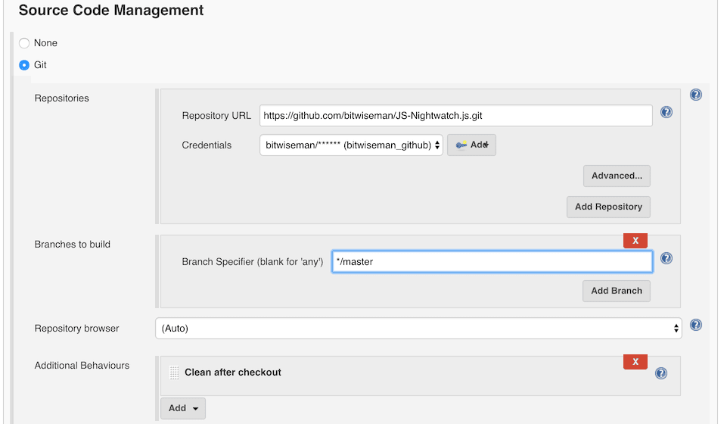This screenshot has height=424, width=727.
Task: Delete the branch specifier with red X
Action: click(x=635, y=240)
